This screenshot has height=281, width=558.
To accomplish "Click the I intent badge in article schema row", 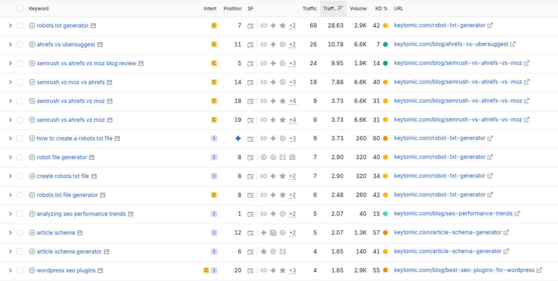I will click(214, 233).
